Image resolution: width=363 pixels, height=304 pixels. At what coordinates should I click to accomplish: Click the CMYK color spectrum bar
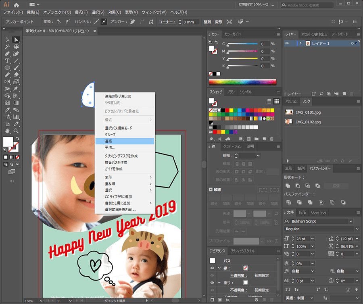[x=242, y=82]
